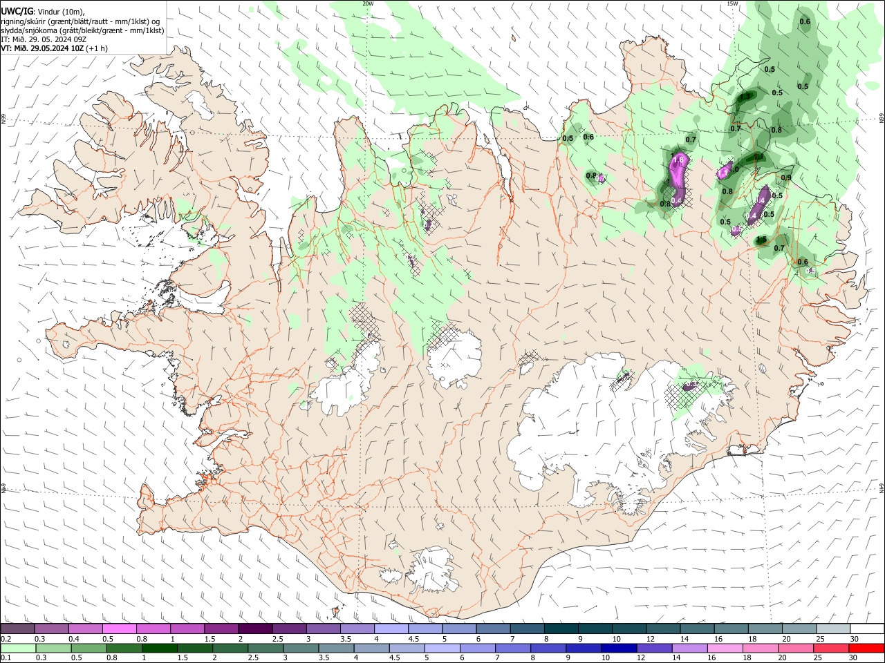885x663 pixels.
Task: Click the UWC/IG title text
Action: (17, 10)
